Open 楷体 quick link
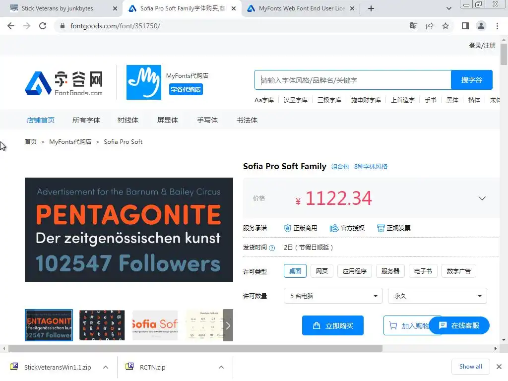Screen dimensions: 508x381 [x=474, y=100]
